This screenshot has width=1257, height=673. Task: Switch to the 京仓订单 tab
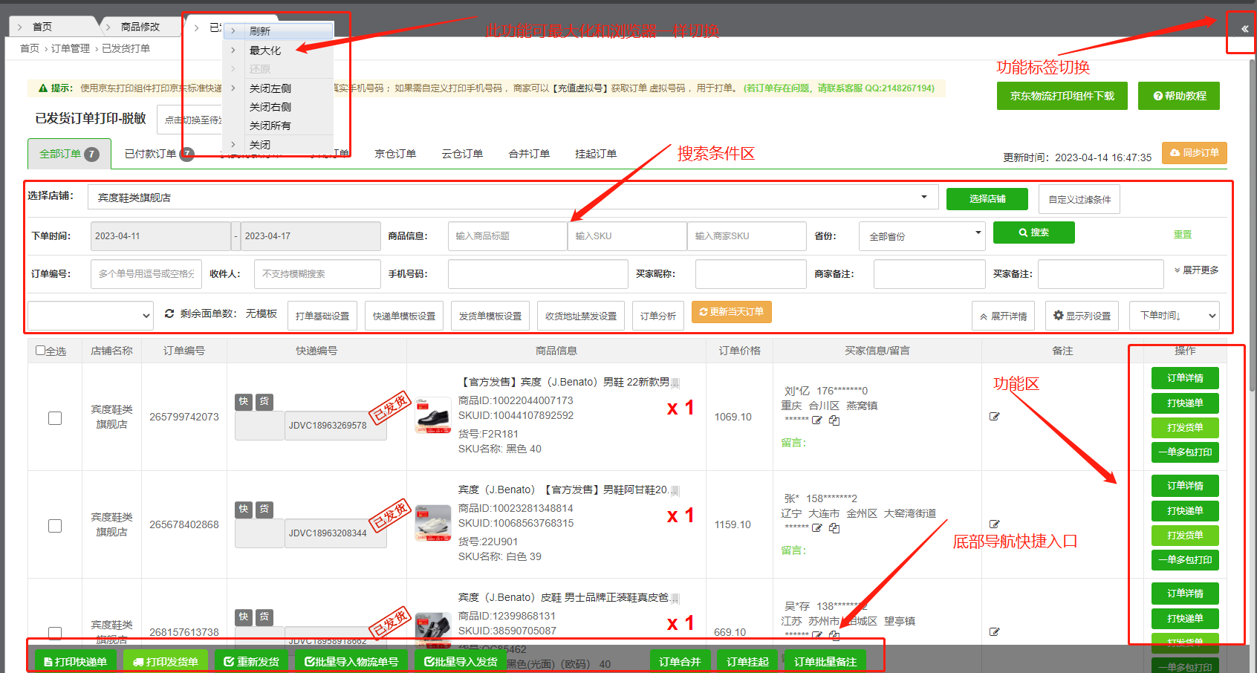tap(395, 154)
